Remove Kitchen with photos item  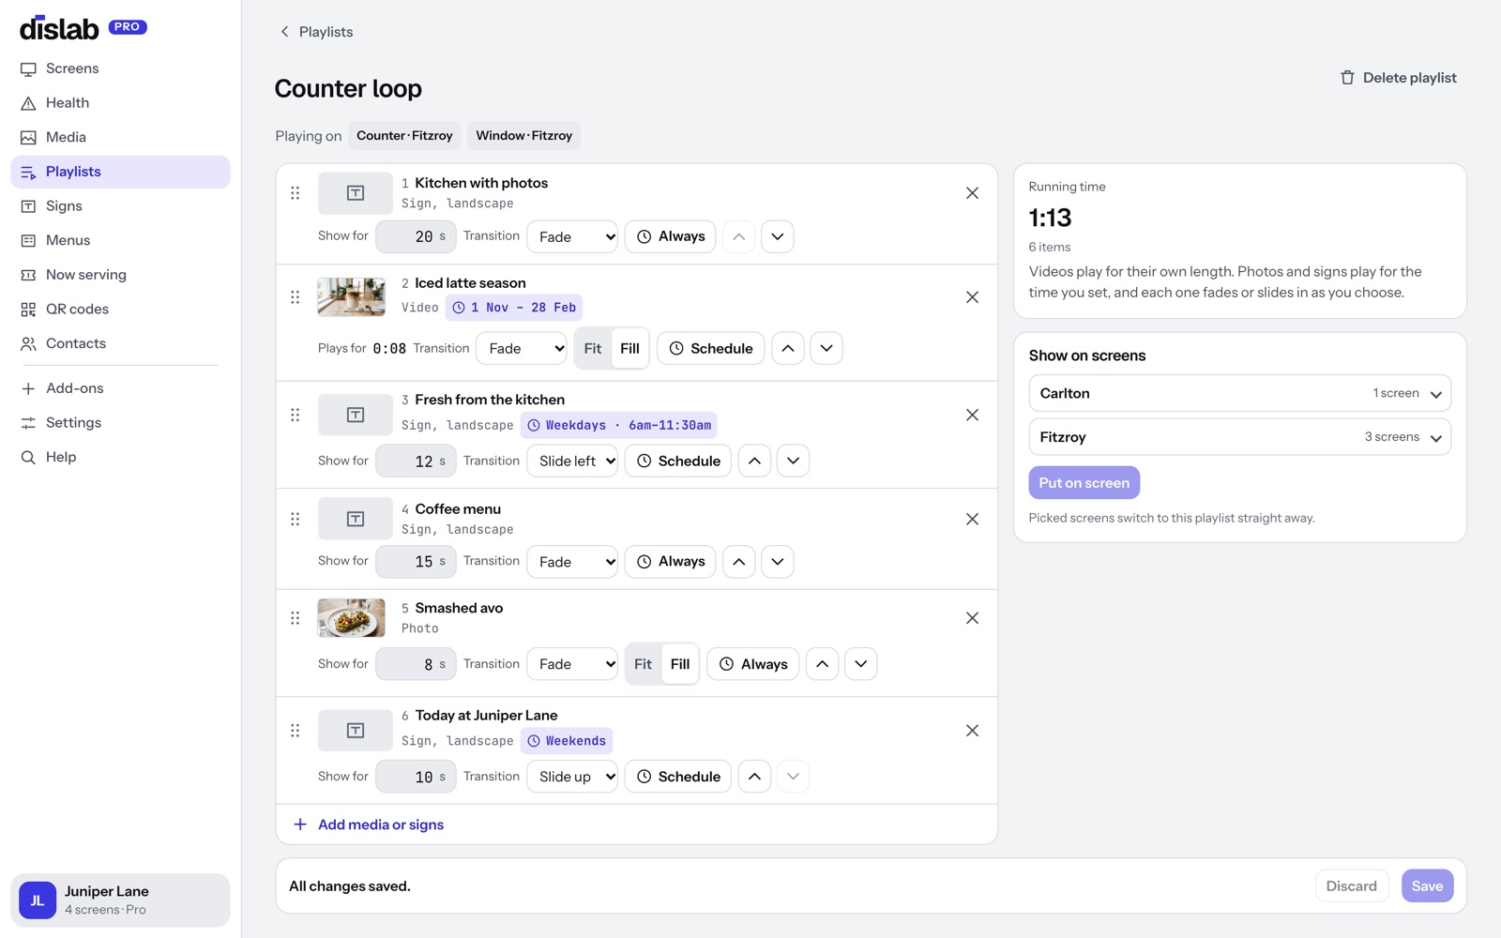pyautogui.click(x=972, y=193)
